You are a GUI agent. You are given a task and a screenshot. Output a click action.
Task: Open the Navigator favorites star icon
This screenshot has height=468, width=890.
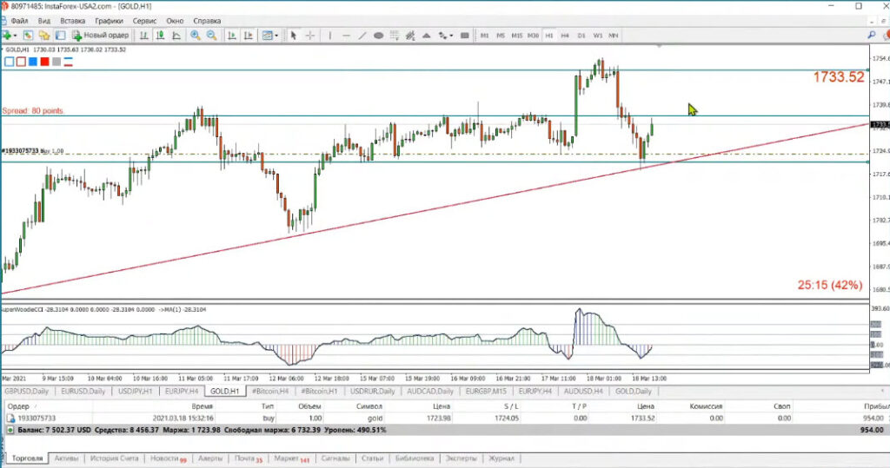pyautogui.click(x=43, y=36)
